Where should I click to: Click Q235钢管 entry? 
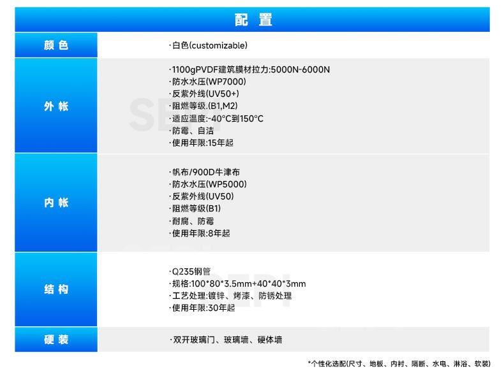[190, 271]
